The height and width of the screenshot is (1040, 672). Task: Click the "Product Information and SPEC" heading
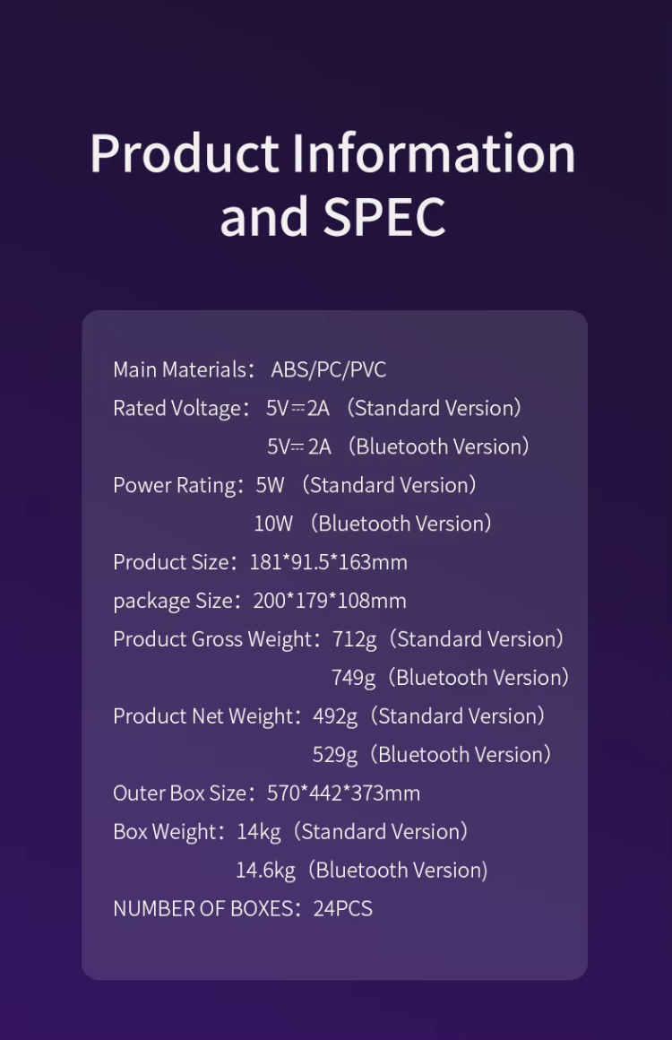[333, 184]
